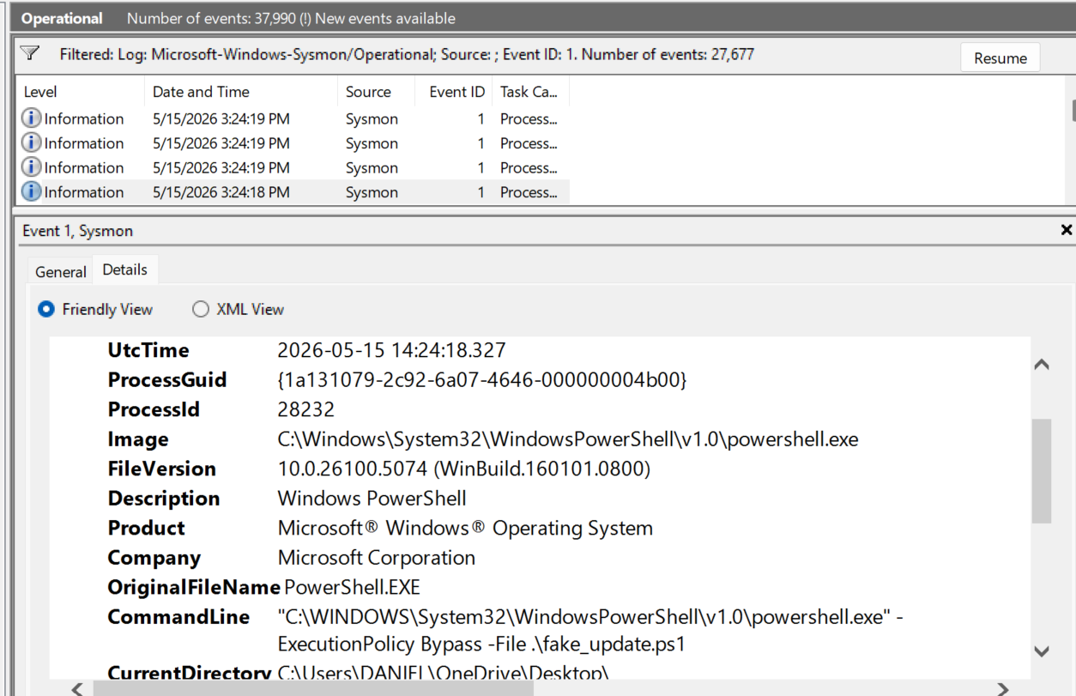Select event logged at 3:24:18 PM
Image resolution: width=1076 pixels, height=696 pixels.
point(293,192)
